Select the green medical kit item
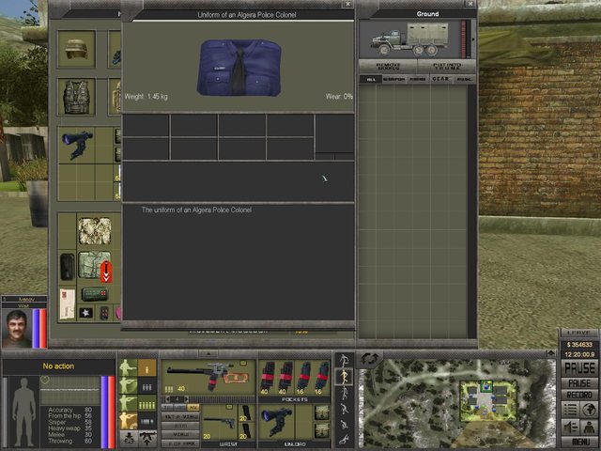Image resolution: width=601 pixels, height=451 pixels. pos(94,294)
